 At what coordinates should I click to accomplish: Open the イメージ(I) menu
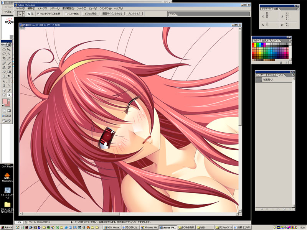click(42, 8)
